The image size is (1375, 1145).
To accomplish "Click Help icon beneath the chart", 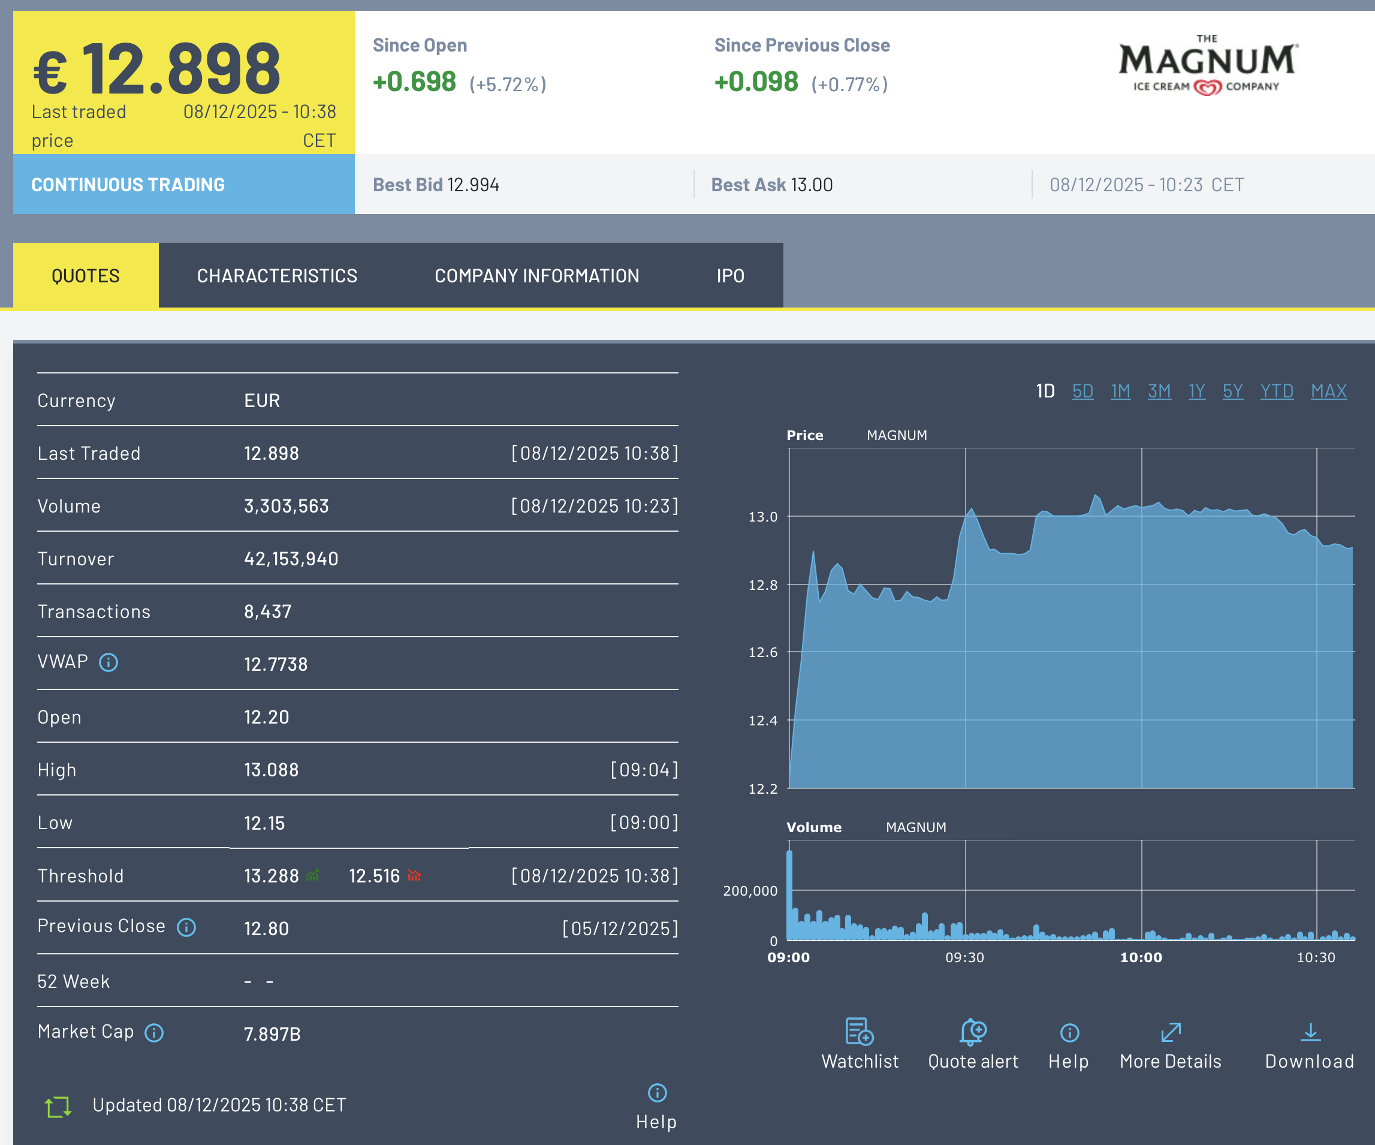I will click(x=1069, y=1033).
